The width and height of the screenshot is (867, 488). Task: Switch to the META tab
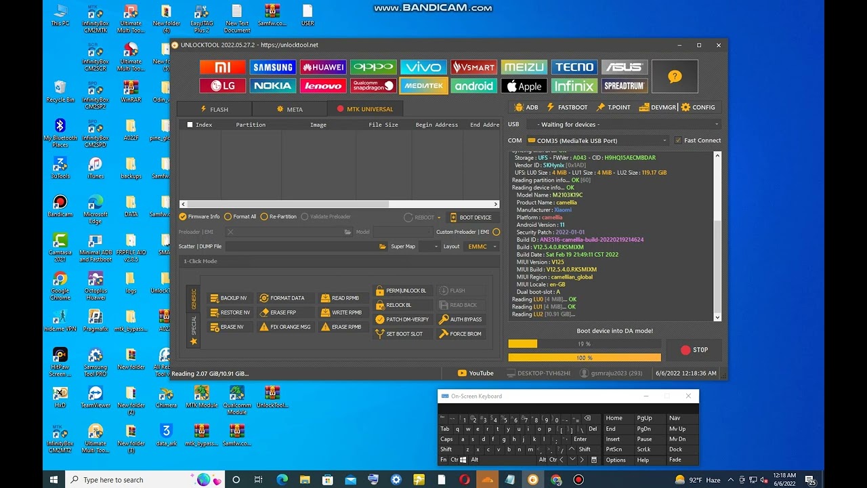point(290,109)
